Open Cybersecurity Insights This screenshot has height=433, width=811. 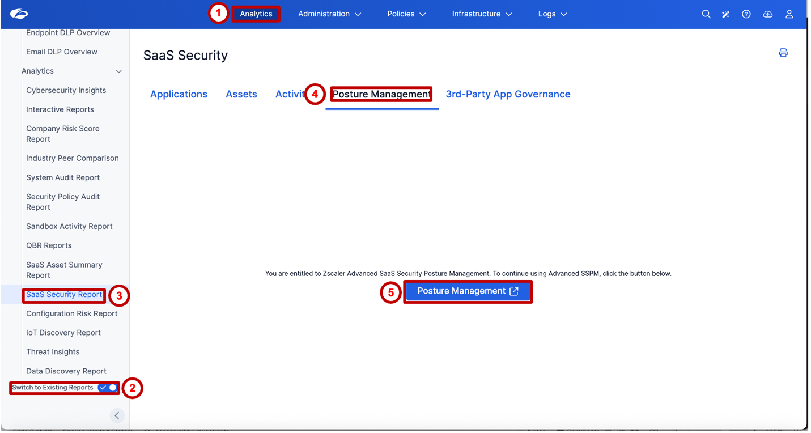66,90
